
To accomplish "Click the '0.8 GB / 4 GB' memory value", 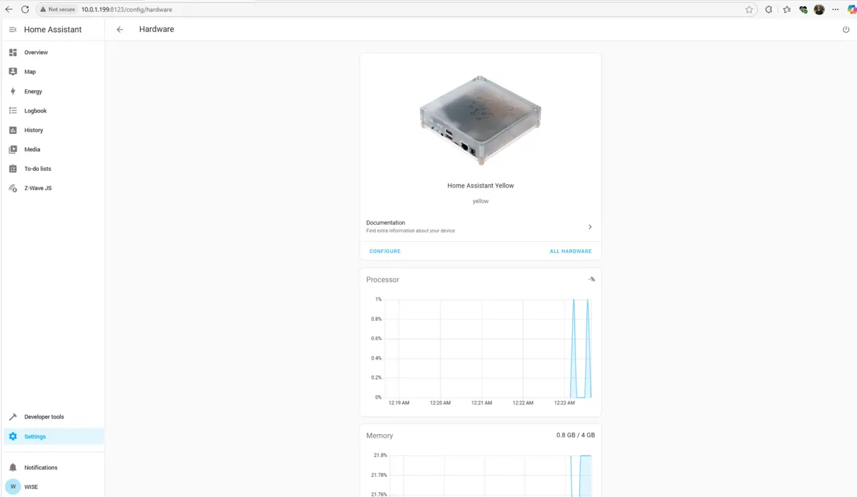I will point(575,435).
